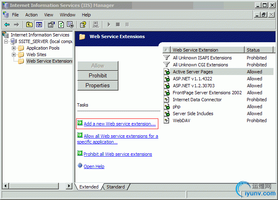Select FrontPage Server Extensions 2002 text
This screenshot has height=200, width=278.
pos(207,93)
